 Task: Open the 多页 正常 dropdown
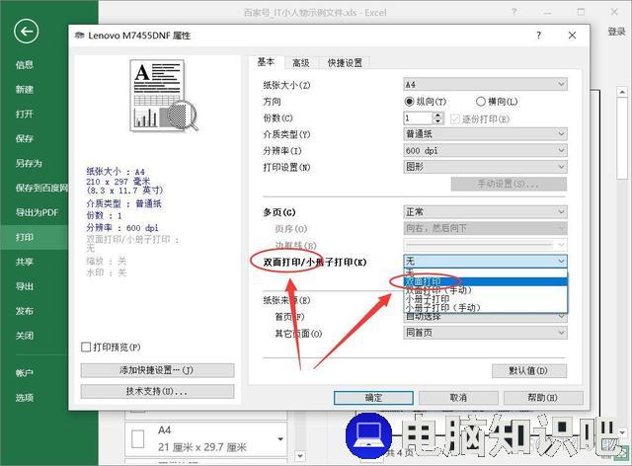(485, 211)
